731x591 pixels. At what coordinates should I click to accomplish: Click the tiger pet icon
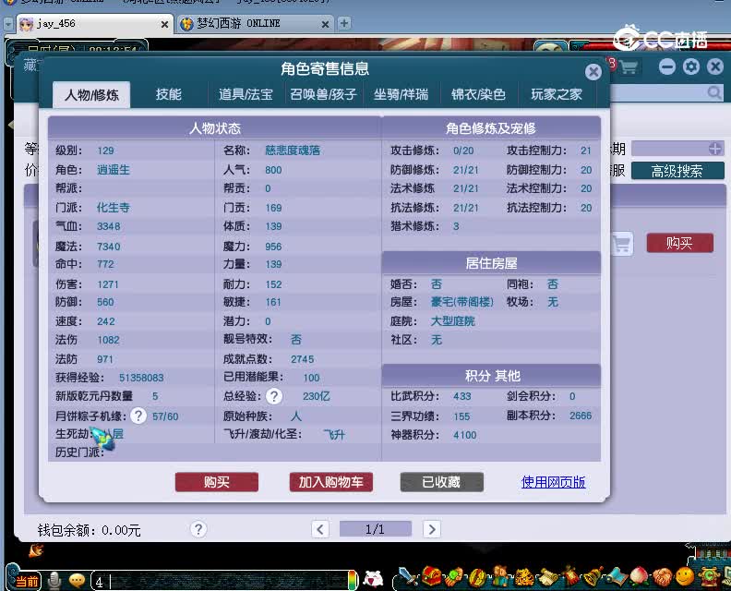523,577
